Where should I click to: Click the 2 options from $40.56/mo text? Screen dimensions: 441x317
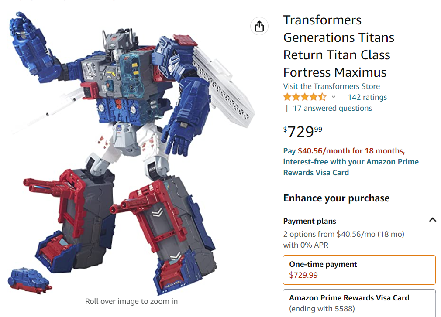[344, 234]
